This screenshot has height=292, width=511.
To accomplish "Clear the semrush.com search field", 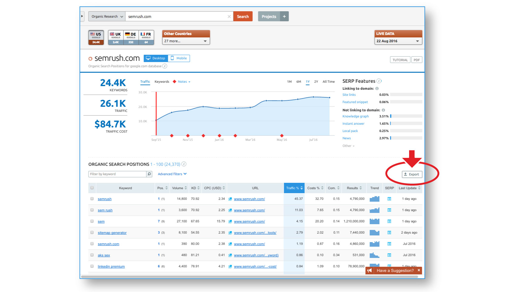I will click(x=229, y=16).
